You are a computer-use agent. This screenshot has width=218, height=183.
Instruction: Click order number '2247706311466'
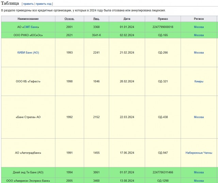coord(163,172)
